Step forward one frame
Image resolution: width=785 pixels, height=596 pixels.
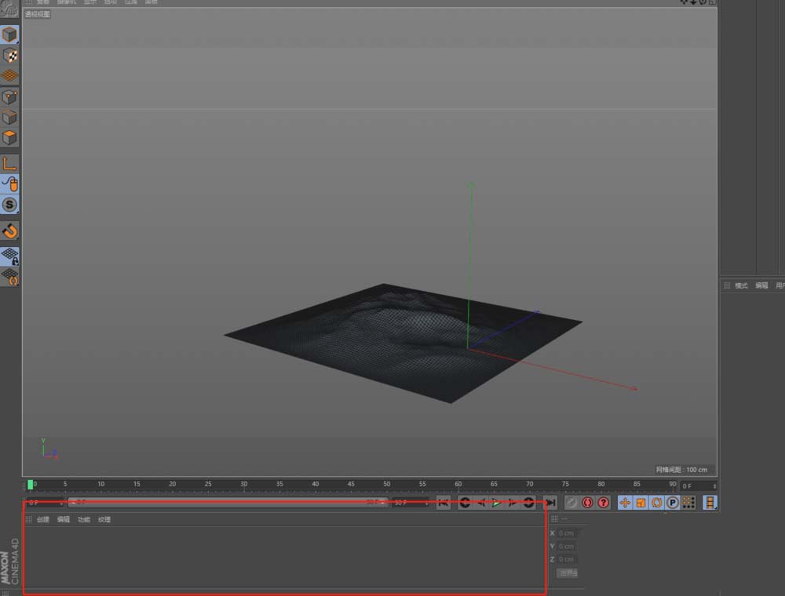(x=512, y=503)
